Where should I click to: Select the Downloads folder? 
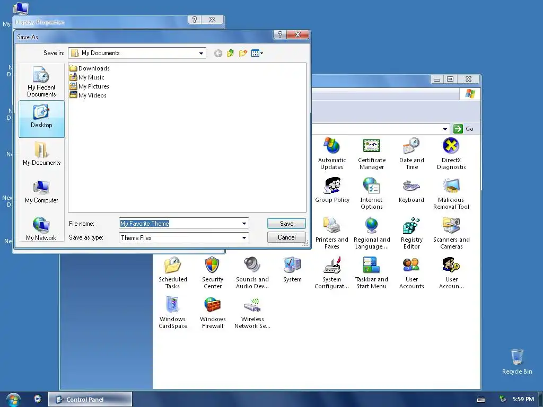point(89,68)
